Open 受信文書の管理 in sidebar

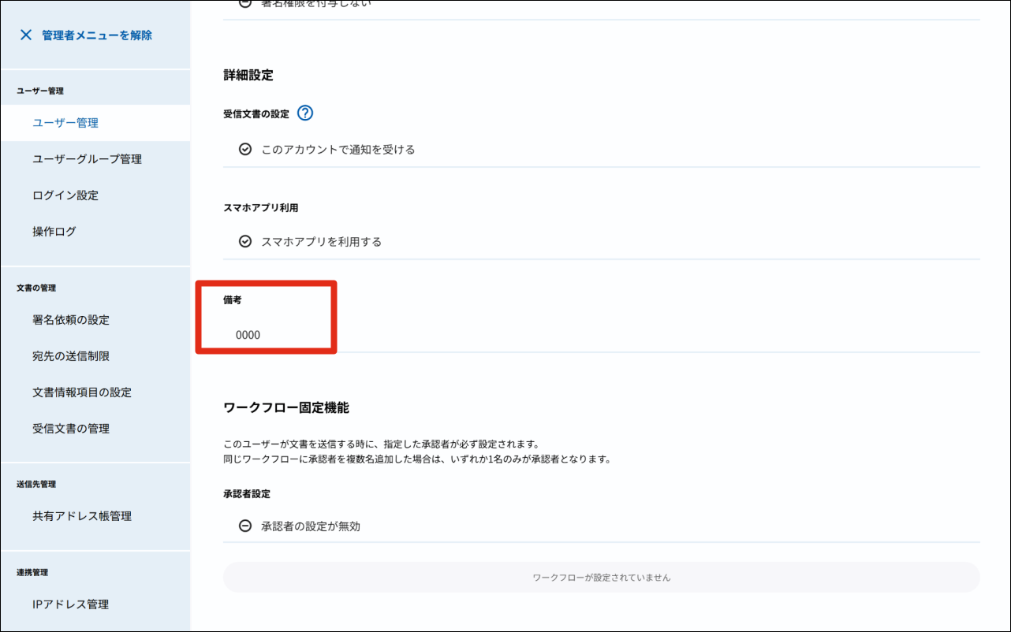(71, 429)
